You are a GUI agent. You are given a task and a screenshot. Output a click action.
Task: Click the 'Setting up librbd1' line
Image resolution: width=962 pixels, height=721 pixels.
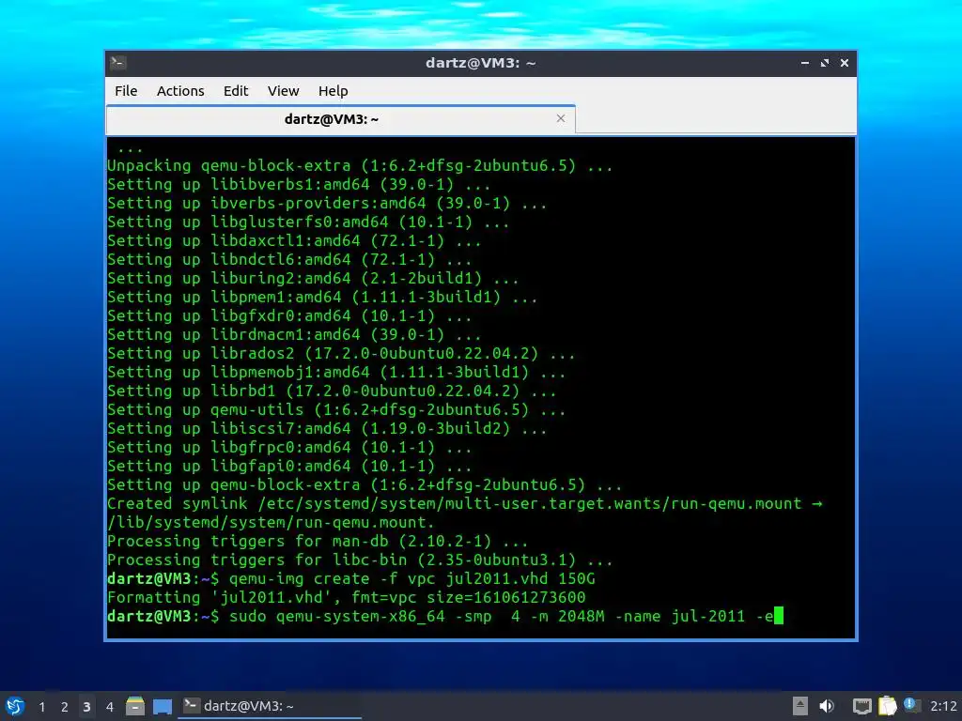point(332,391)
